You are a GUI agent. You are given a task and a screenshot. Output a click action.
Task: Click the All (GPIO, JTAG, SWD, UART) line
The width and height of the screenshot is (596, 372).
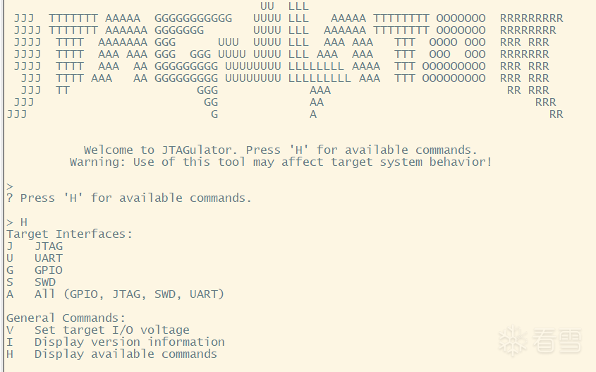[128, 294]
